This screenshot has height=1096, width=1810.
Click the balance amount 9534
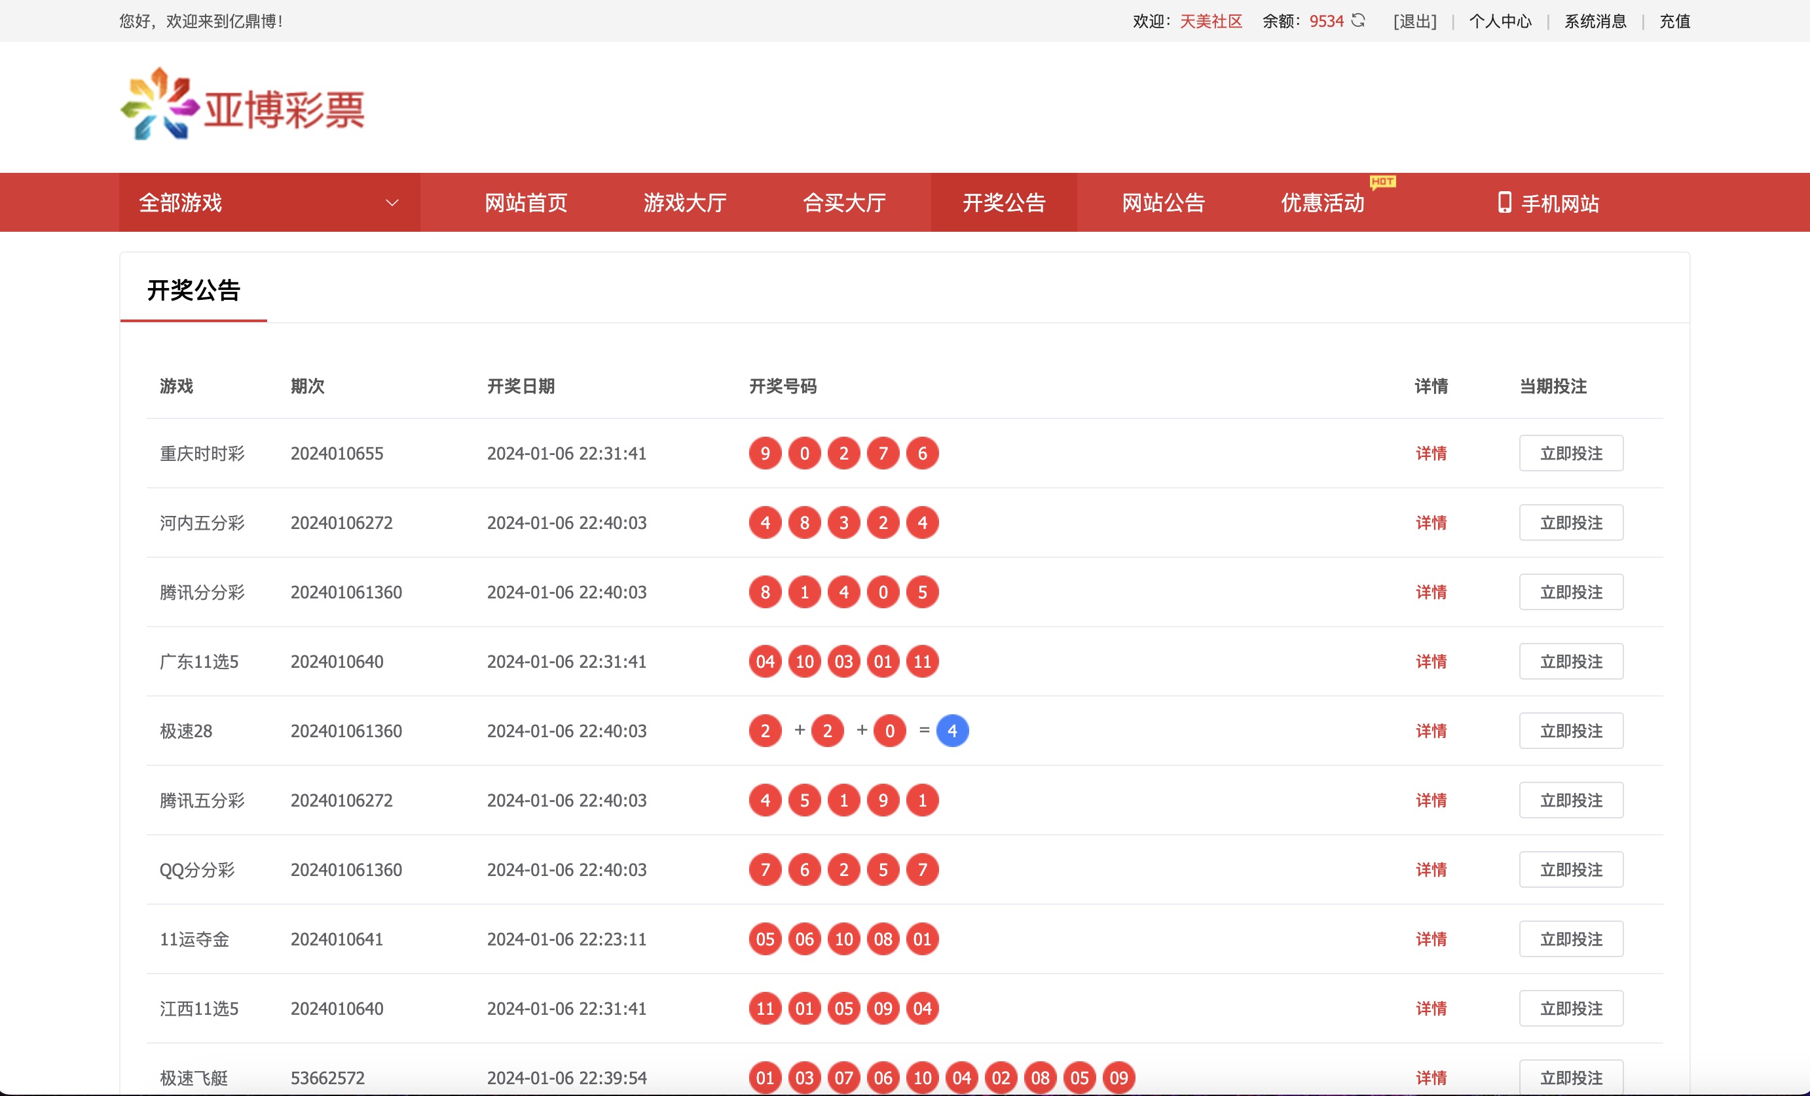click(1327, 22)
